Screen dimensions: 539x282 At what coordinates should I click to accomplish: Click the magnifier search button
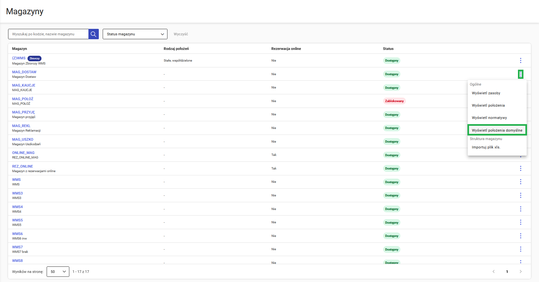[93, 34]
